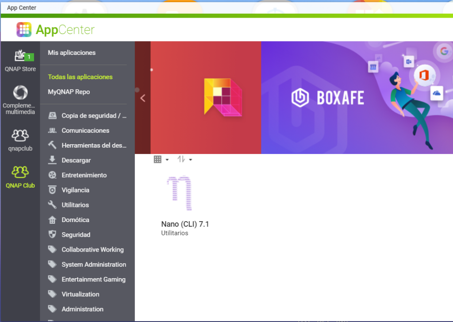Open the QNAP Store source
453x322 pixels.
20,60
